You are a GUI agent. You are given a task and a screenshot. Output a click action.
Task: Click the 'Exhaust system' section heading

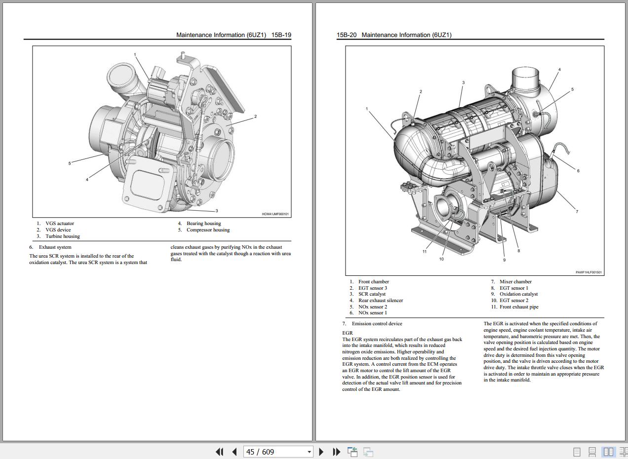[x=55, y=247]
